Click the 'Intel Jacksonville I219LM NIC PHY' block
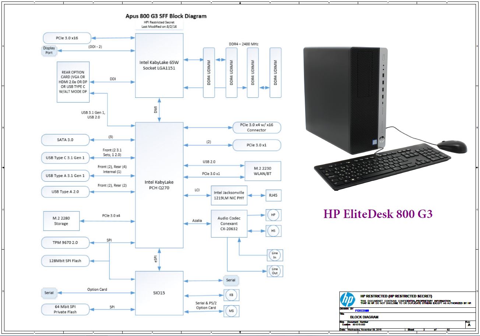This screenshot has height=336, width=480. [x=229, y=195]
